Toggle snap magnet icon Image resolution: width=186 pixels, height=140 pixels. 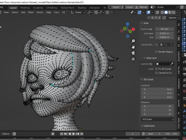click(x=96, y=12)
